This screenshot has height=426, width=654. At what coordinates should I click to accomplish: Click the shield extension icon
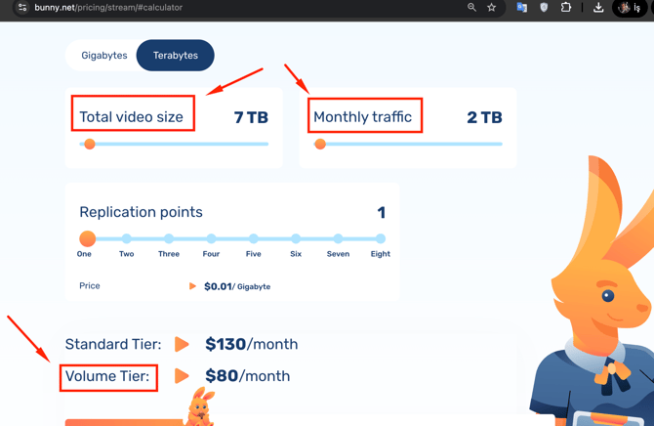[544, 8]
